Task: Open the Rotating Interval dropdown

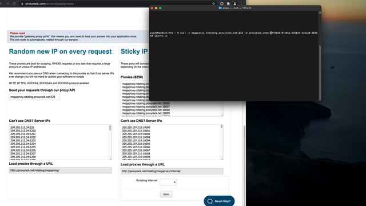Action: click(x=168, y=182)
